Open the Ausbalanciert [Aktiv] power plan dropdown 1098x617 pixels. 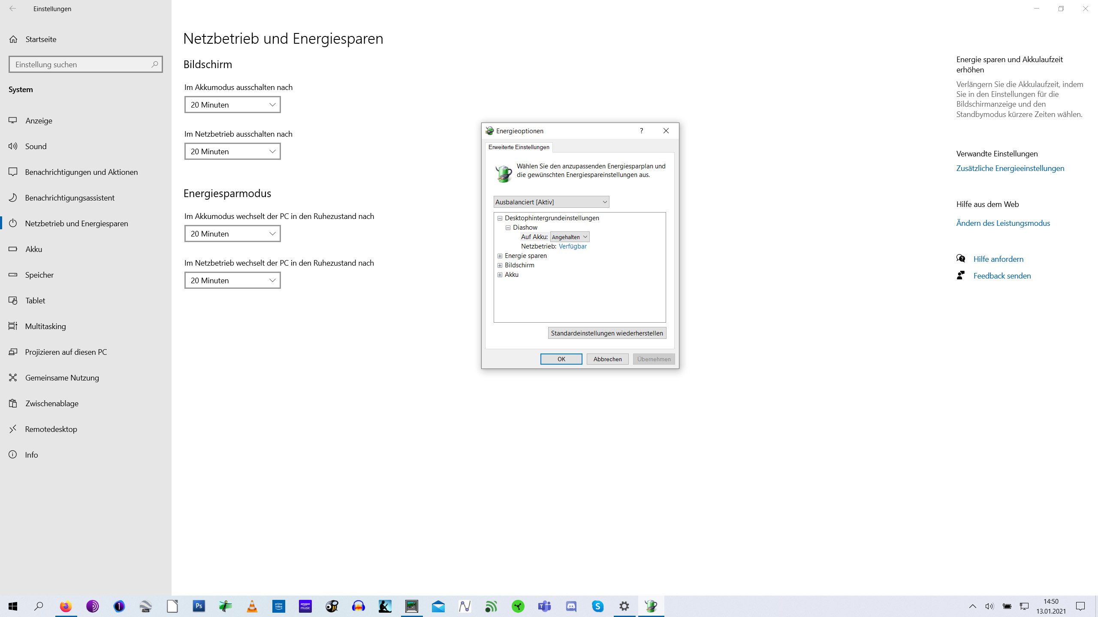pos(551,202)
